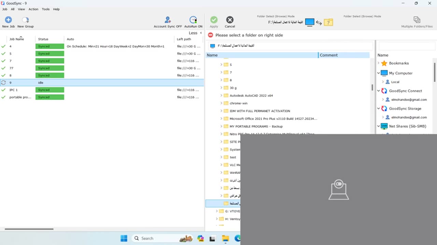Click the green Apply checkmark
Viewport: 437px width, 245px height.
[x=214, y=20]
